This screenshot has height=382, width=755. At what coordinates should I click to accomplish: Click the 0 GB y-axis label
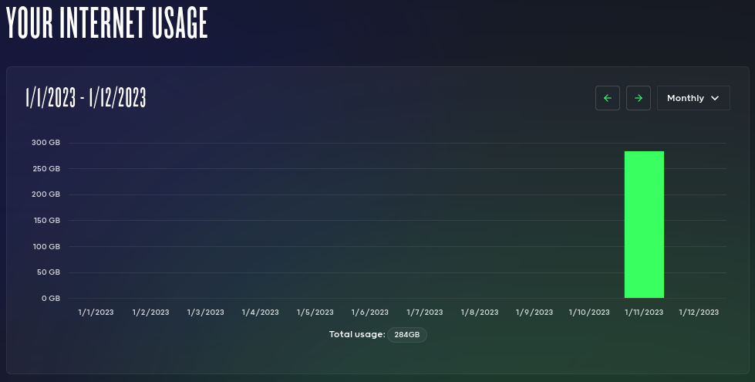51,298
